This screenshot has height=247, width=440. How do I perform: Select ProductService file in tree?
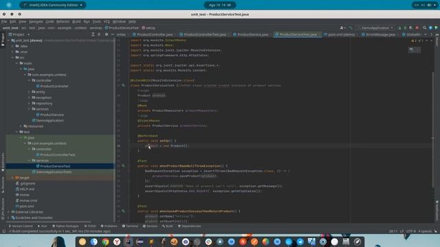tap(52, 115)
